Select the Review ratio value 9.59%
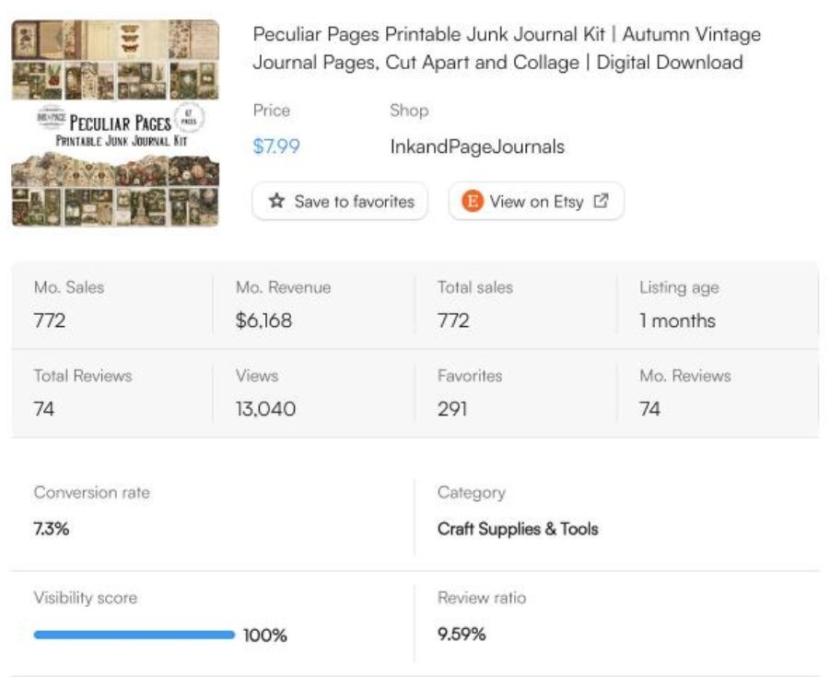 pos(461,634)
